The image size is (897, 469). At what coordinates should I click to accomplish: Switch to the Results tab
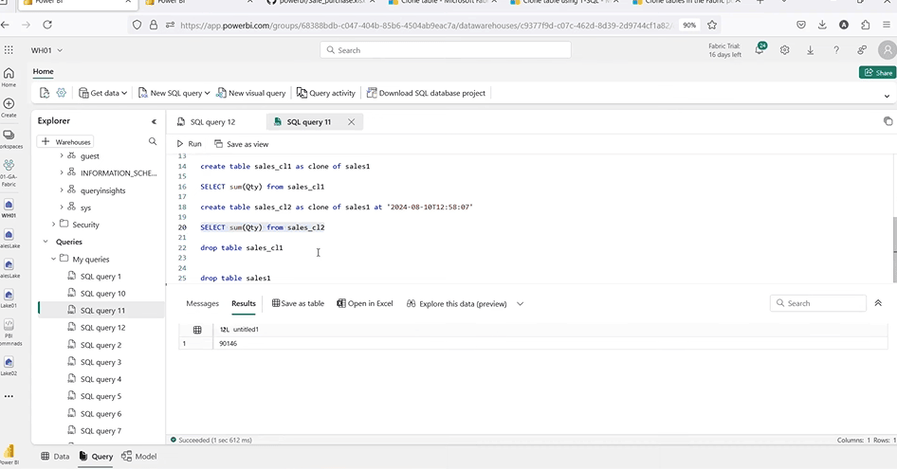click(x=243, y=304)
